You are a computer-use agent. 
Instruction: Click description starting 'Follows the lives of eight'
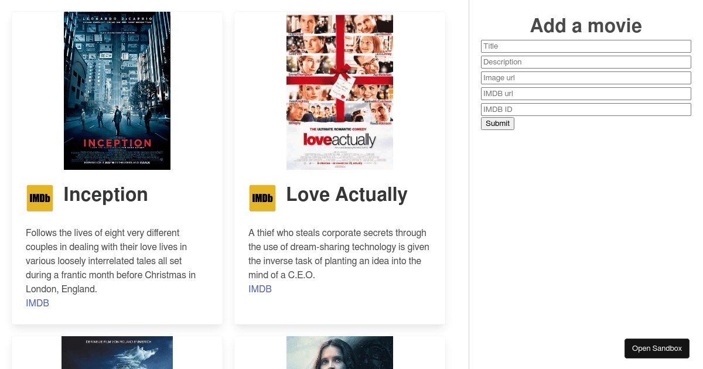pos(111,261)
